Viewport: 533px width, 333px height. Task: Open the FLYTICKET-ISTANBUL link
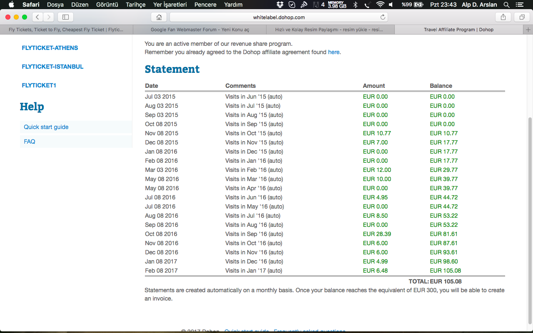(x=52, y=67)
